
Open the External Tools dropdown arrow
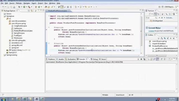[32, 7]
